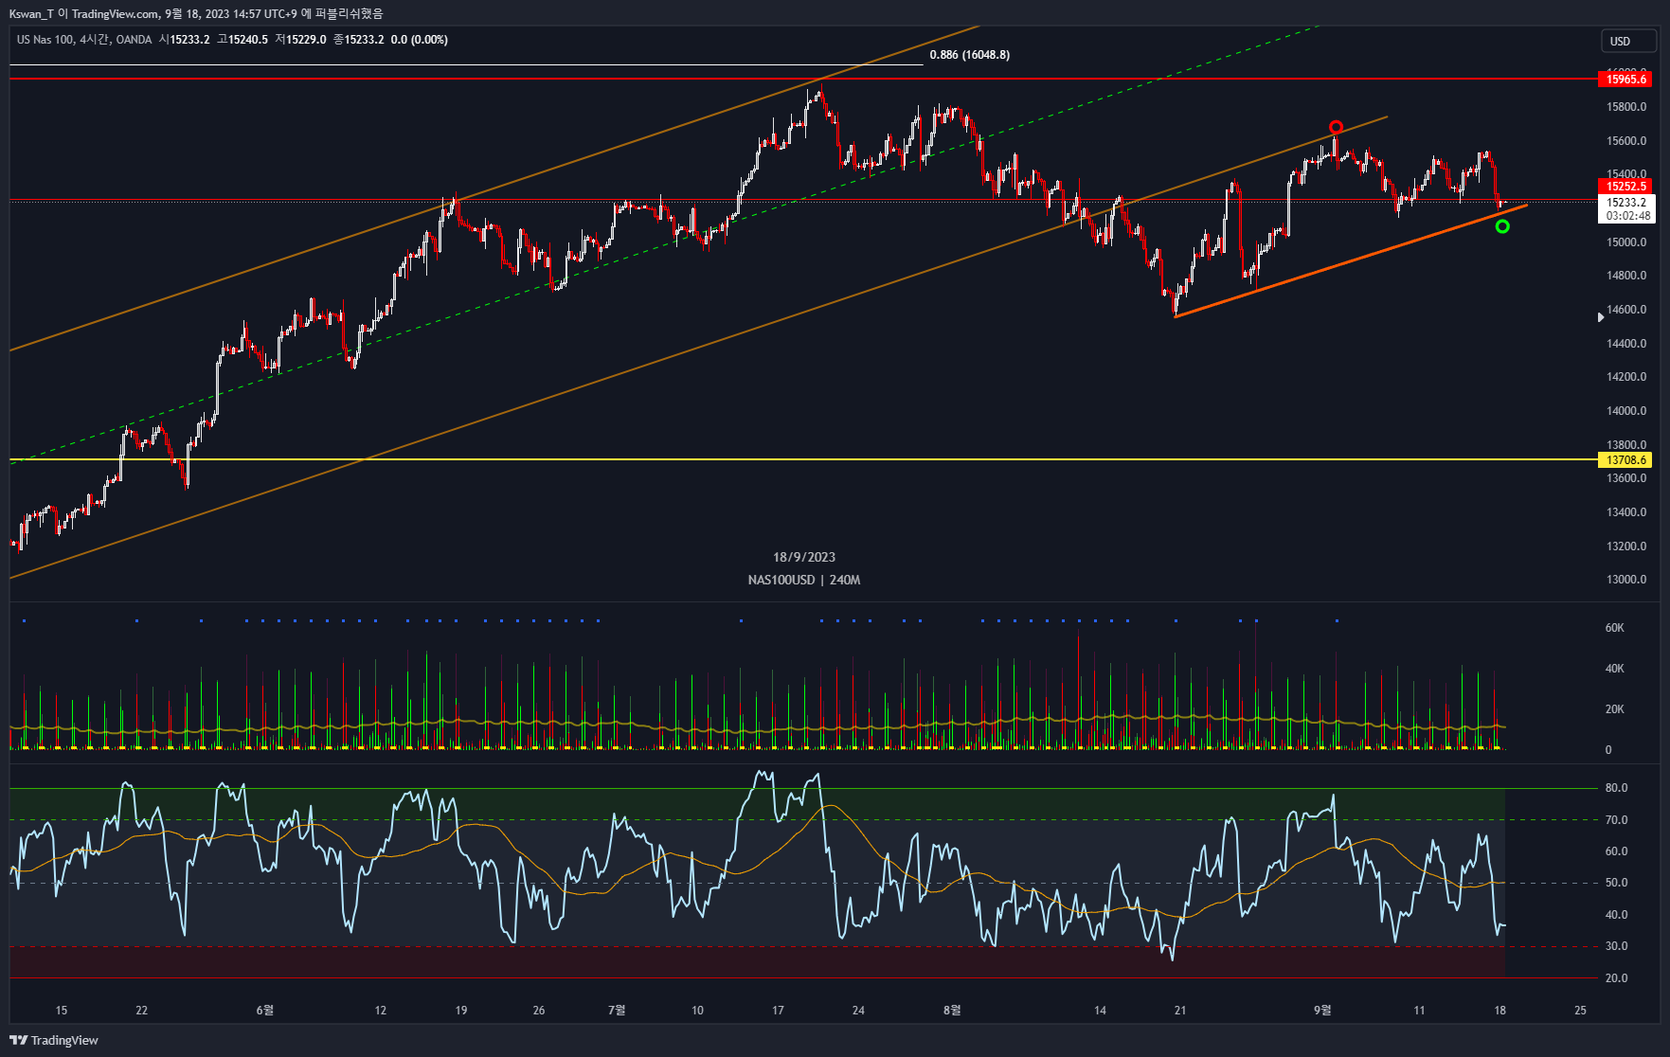Click the NAS100USD | 240M watermark text
The width and height of the screenshot is (1670, 1057).
point(804,580)
